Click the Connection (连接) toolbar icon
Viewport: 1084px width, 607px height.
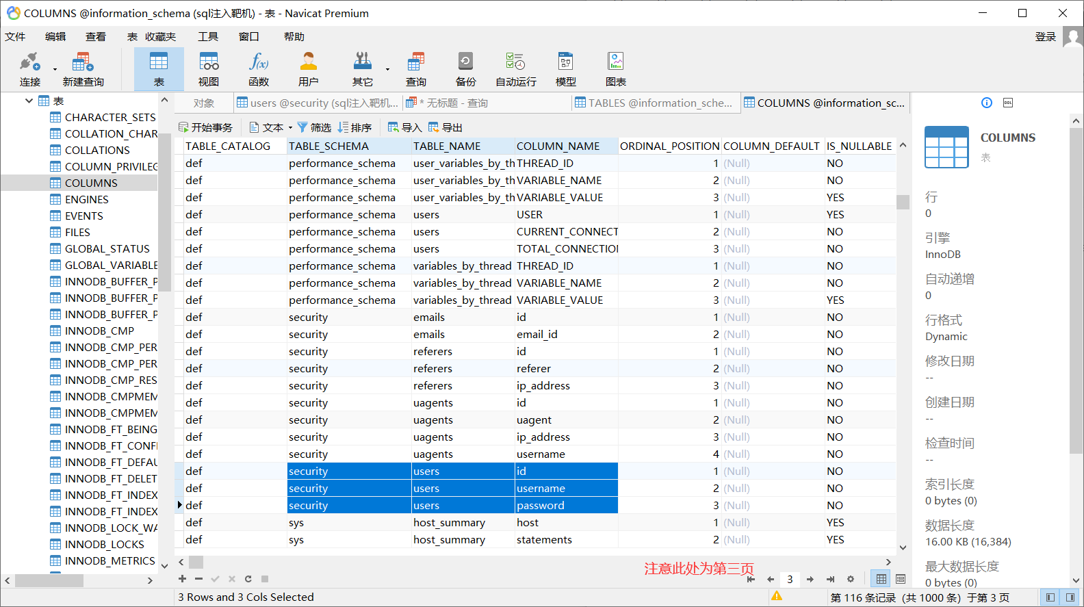(29, 68)
